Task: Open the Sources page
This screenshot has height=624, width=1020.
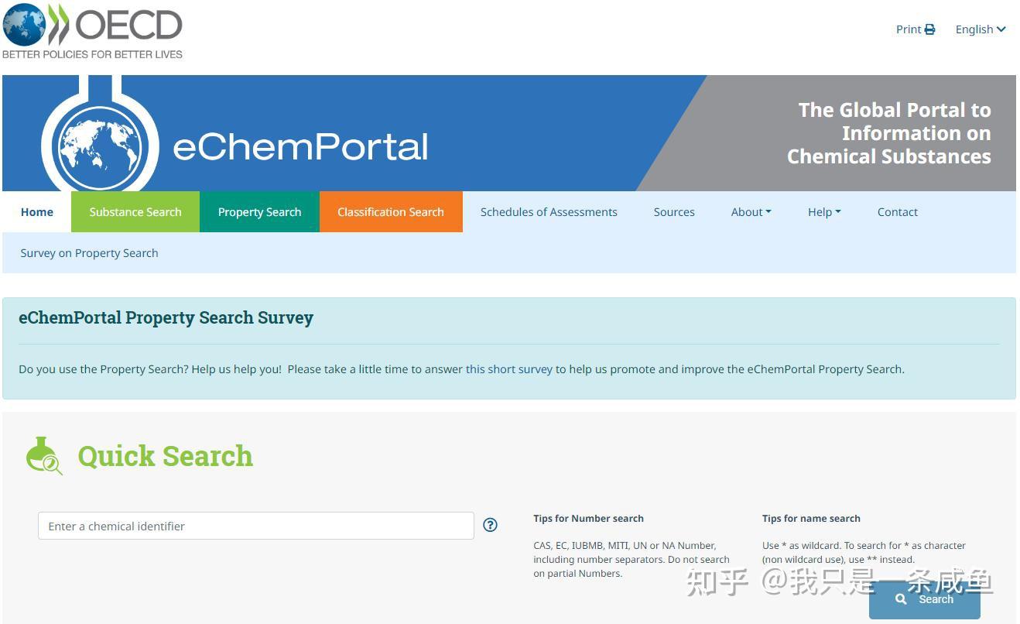Action: [x=674, y=212]
